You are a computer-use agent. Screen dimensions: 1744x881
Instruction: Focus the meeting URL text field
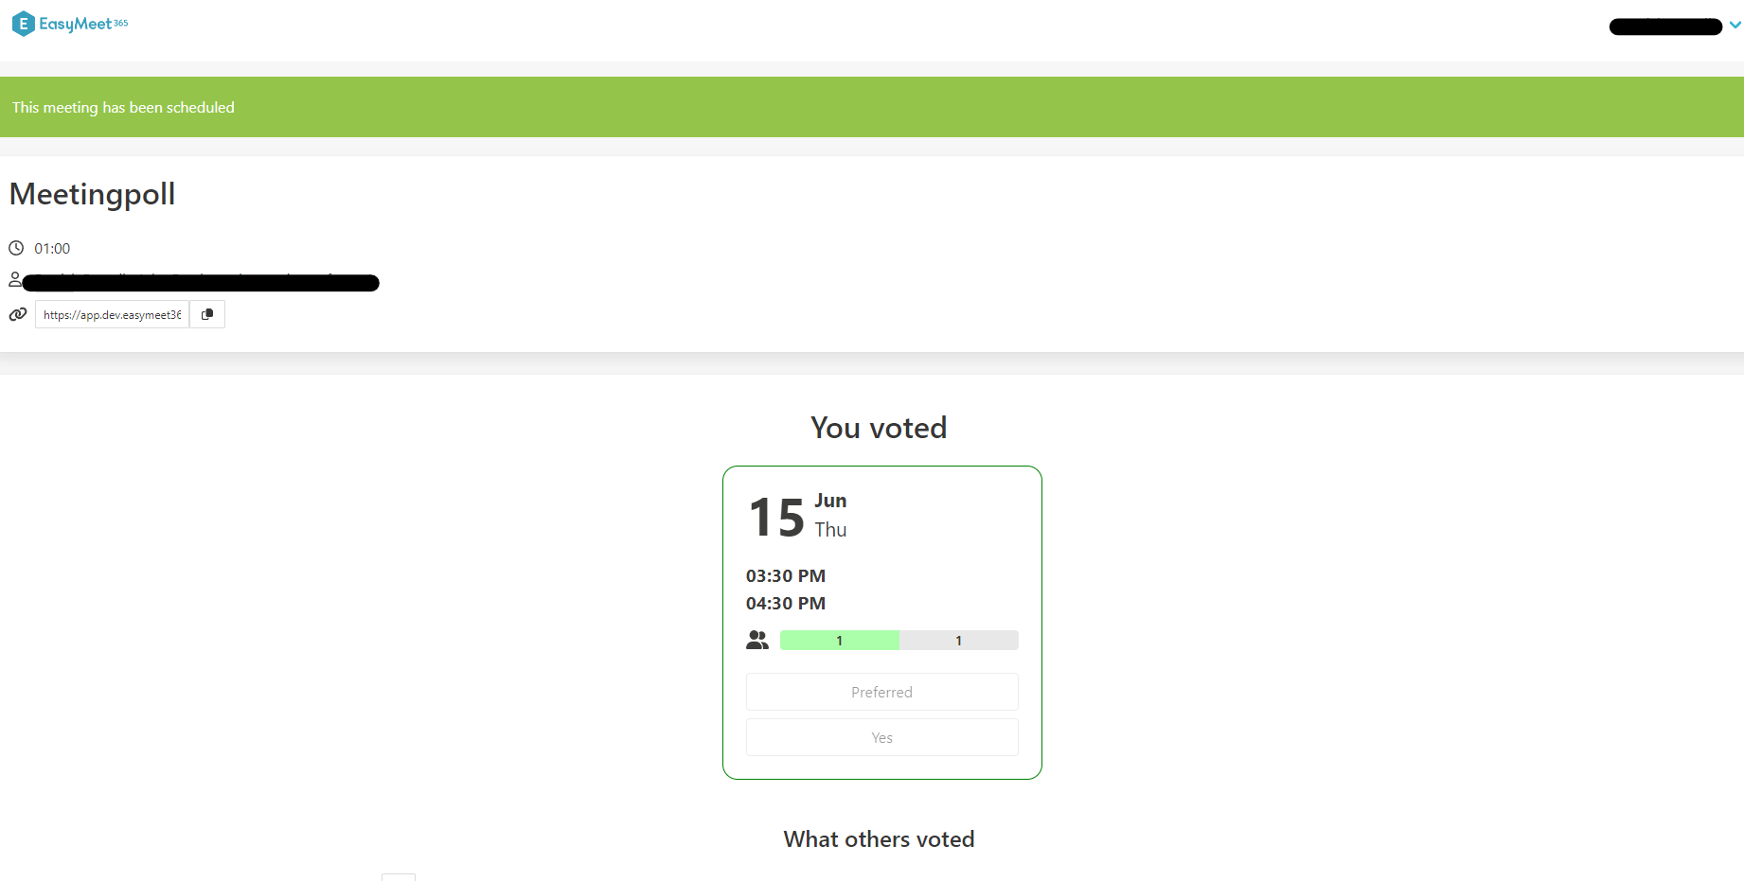coord(112,314)
